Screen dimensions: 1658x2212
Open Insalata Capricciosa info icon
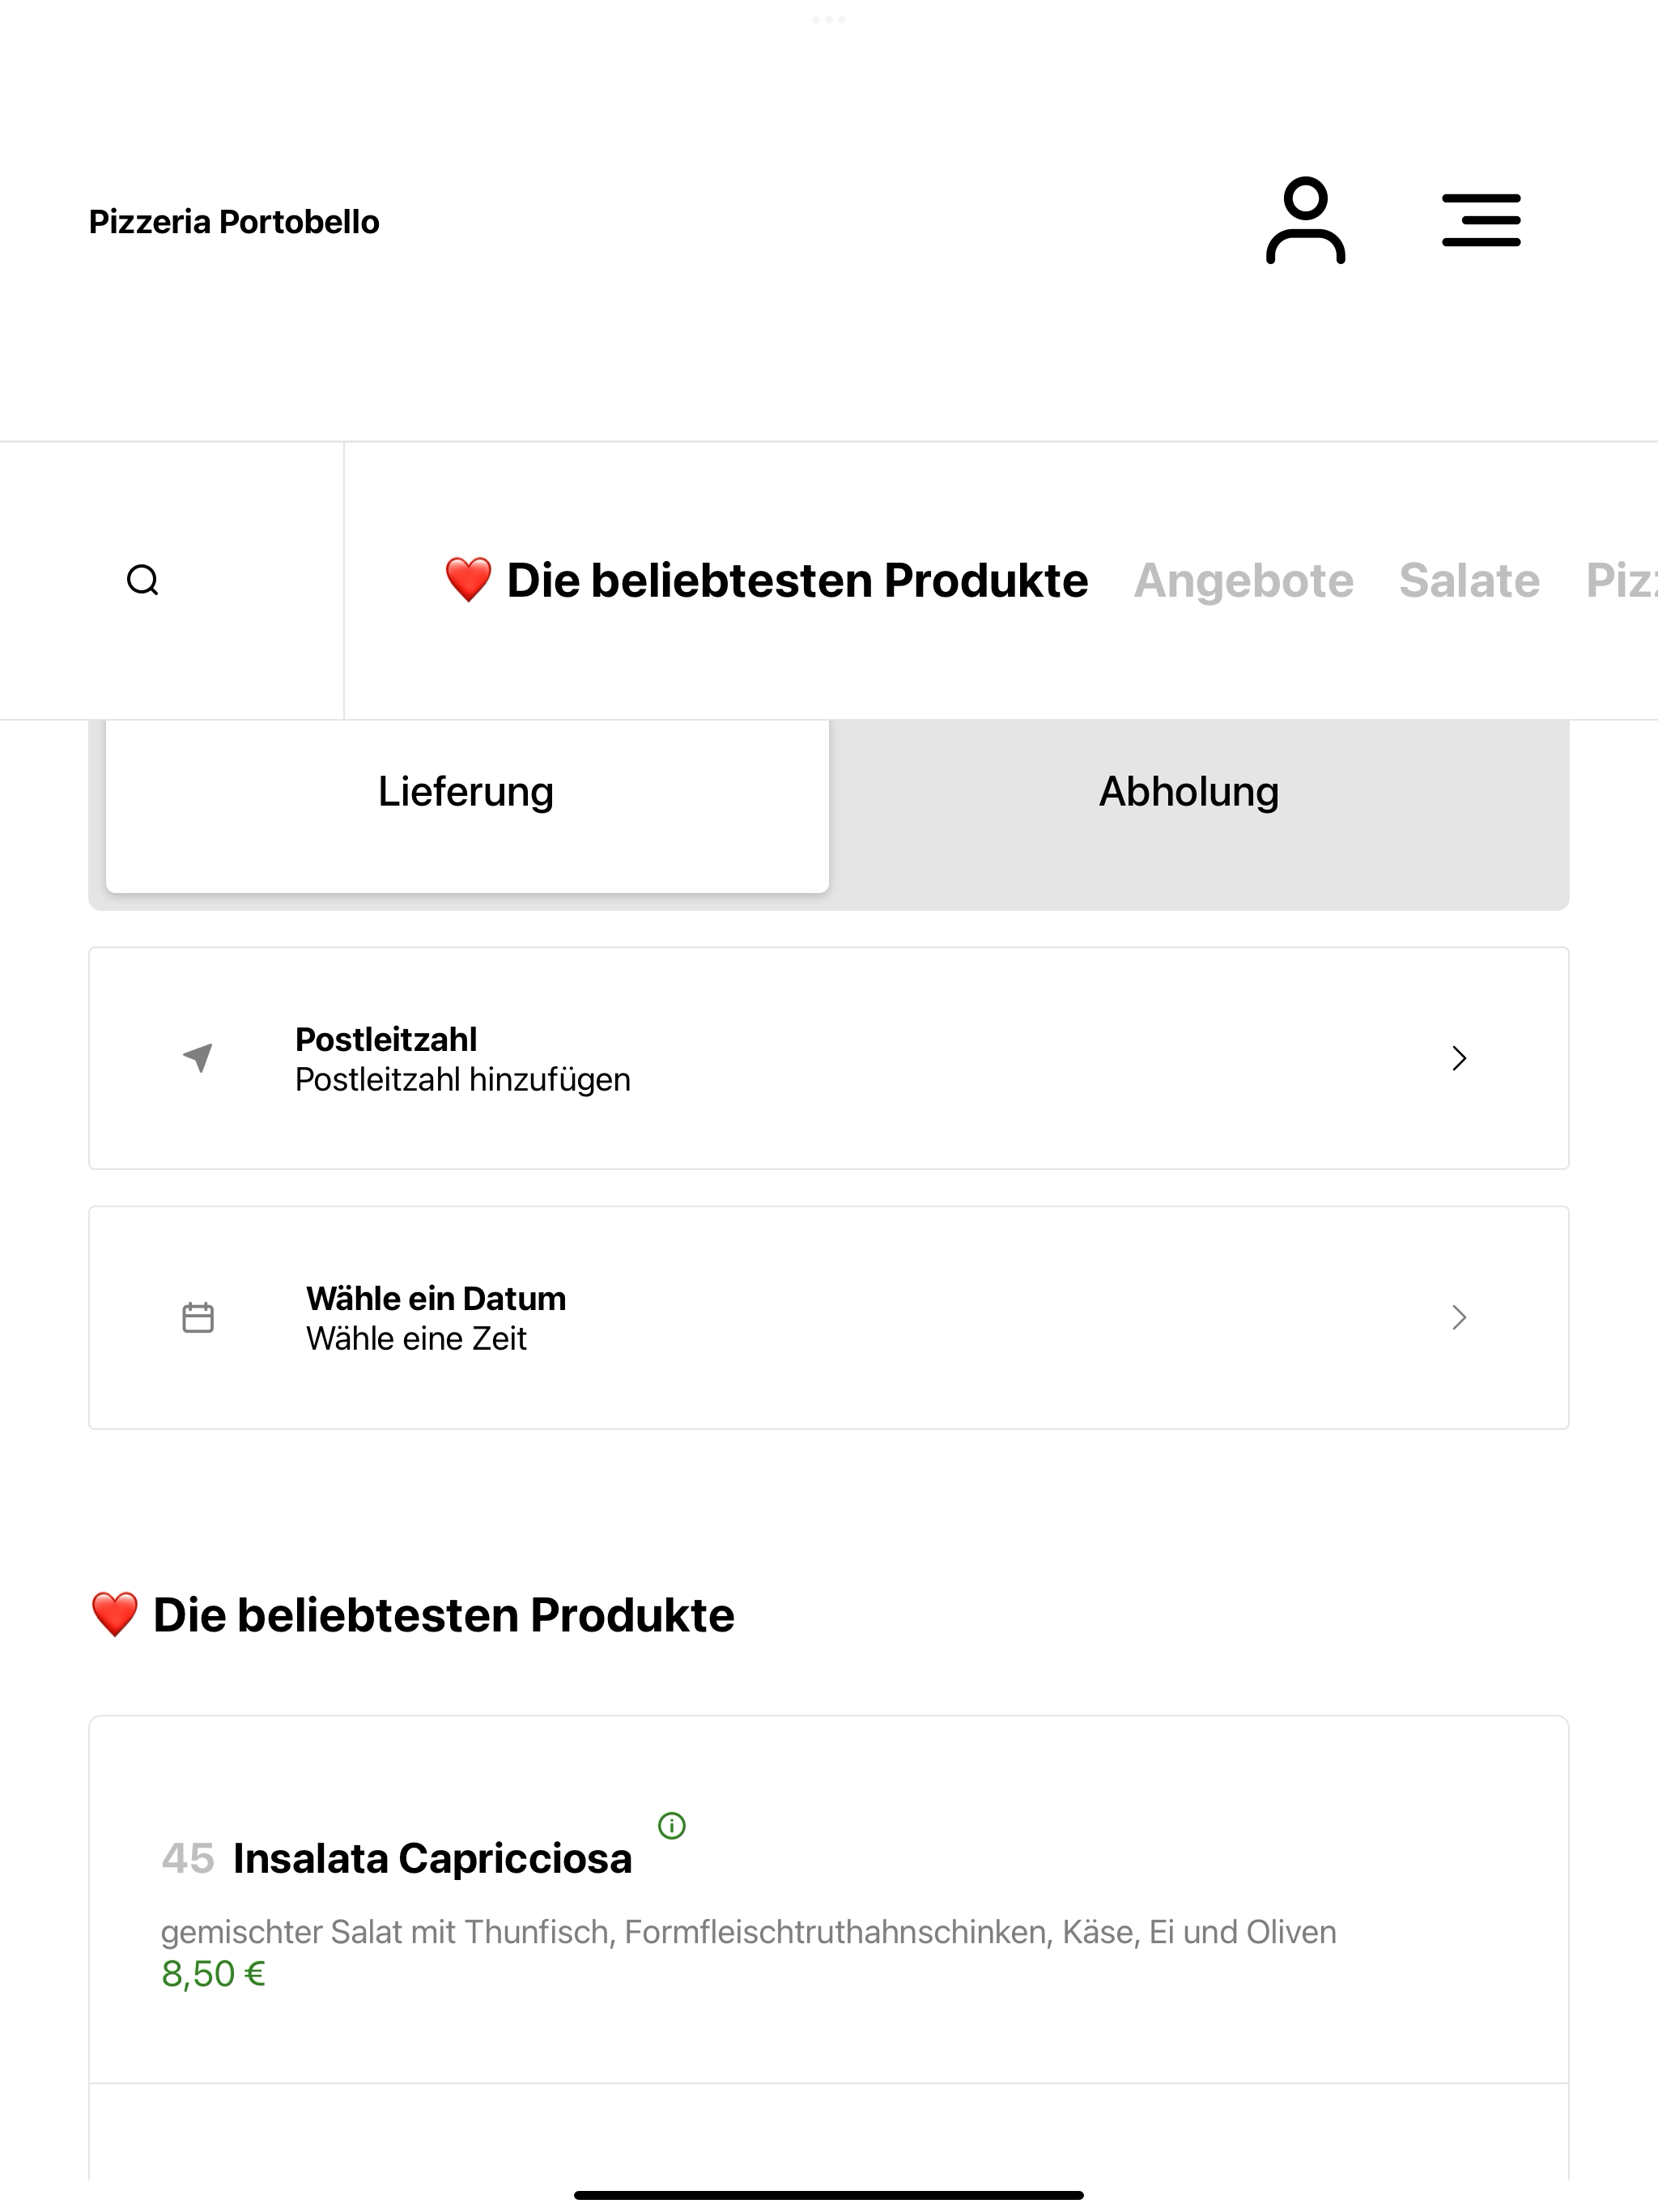click(672, 1826)
